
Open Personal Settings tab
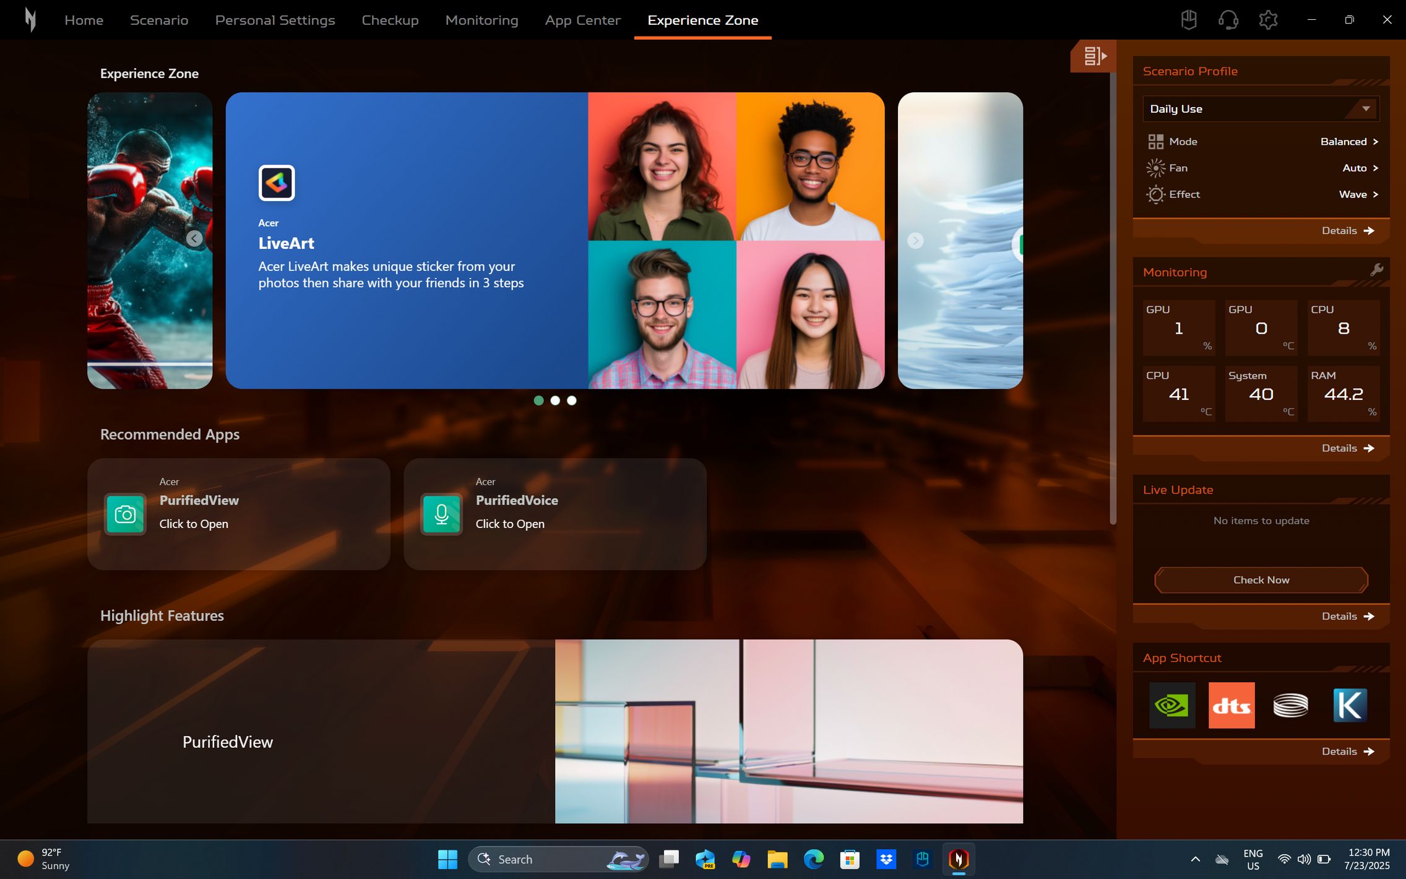point(275,20)
